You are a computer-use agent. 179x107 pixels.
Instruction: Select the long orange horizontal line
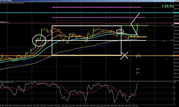click(87, 55)
